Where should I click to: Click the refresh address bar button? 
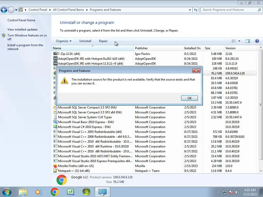coord(195,10)
